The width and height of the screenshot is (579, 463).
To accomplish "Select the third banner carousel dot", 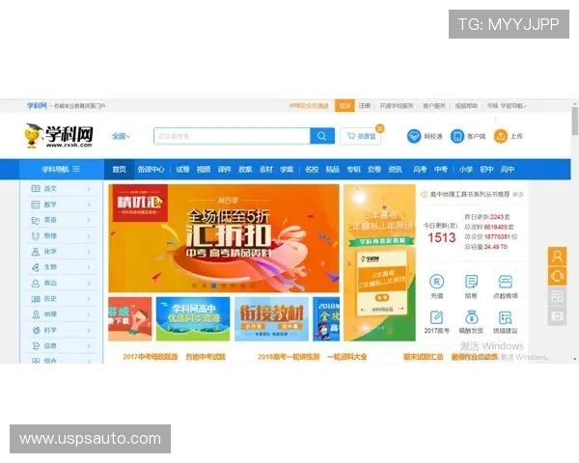I will click(x=214, y=286).
